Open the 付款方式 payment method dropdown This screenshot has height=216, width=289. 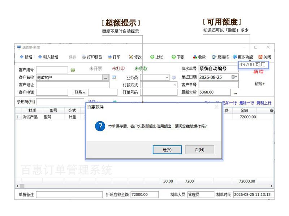click(175, 85)
